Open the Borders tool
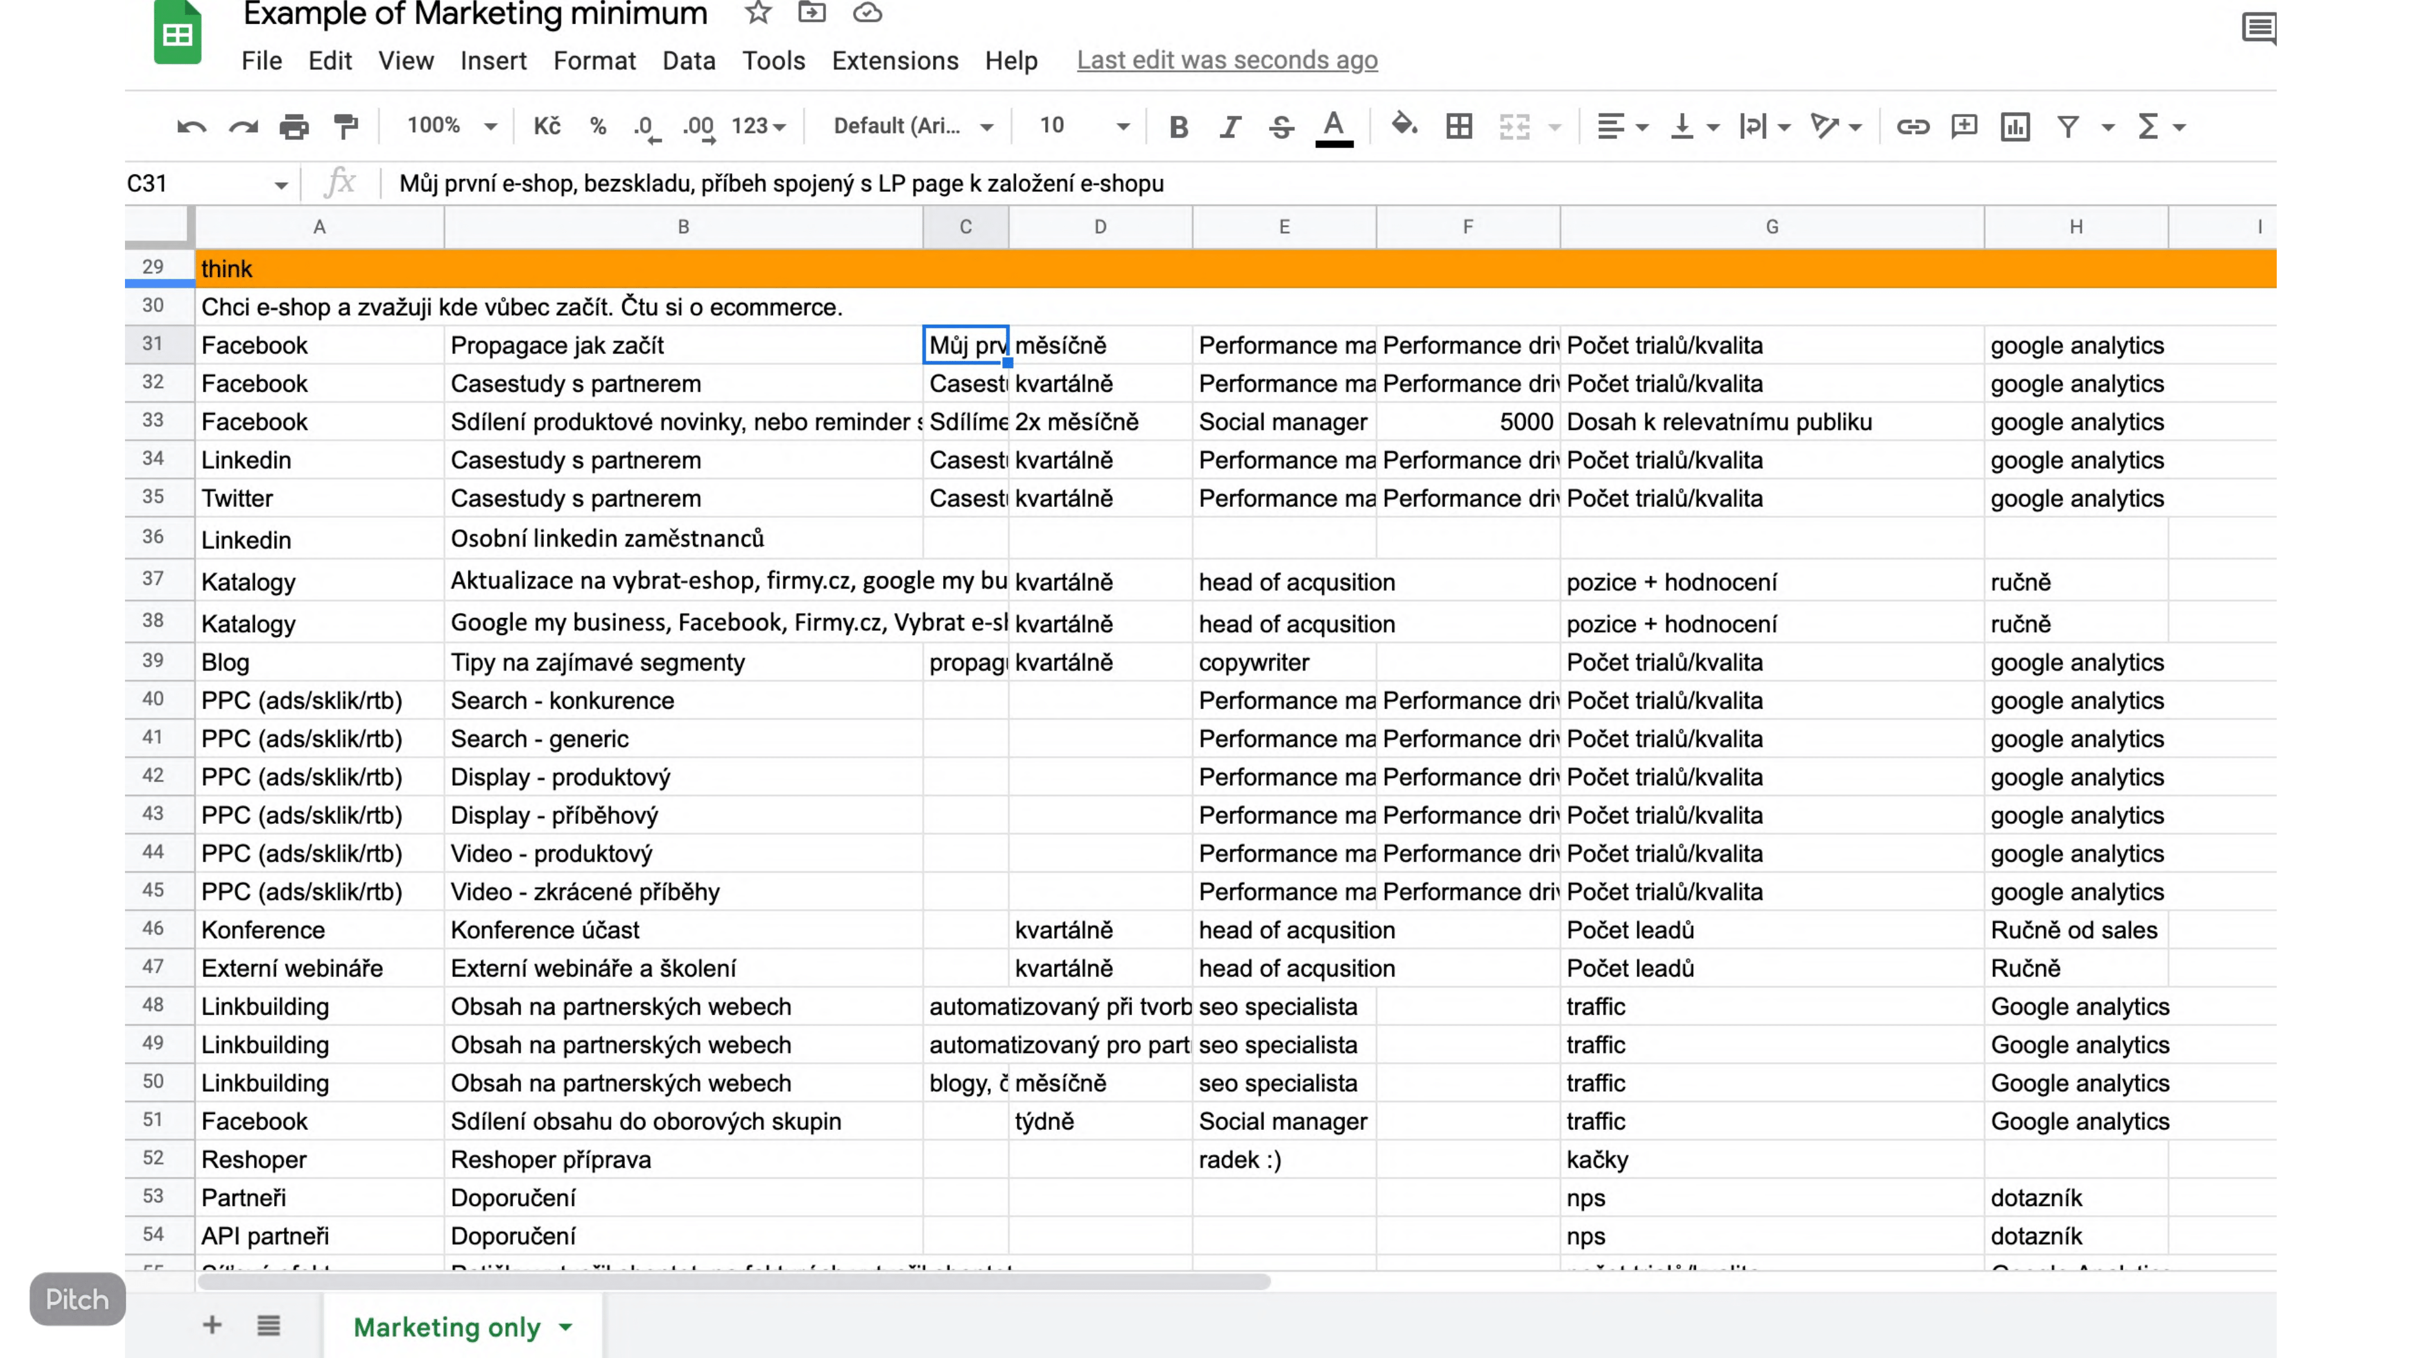 (x=1459, y=127)
